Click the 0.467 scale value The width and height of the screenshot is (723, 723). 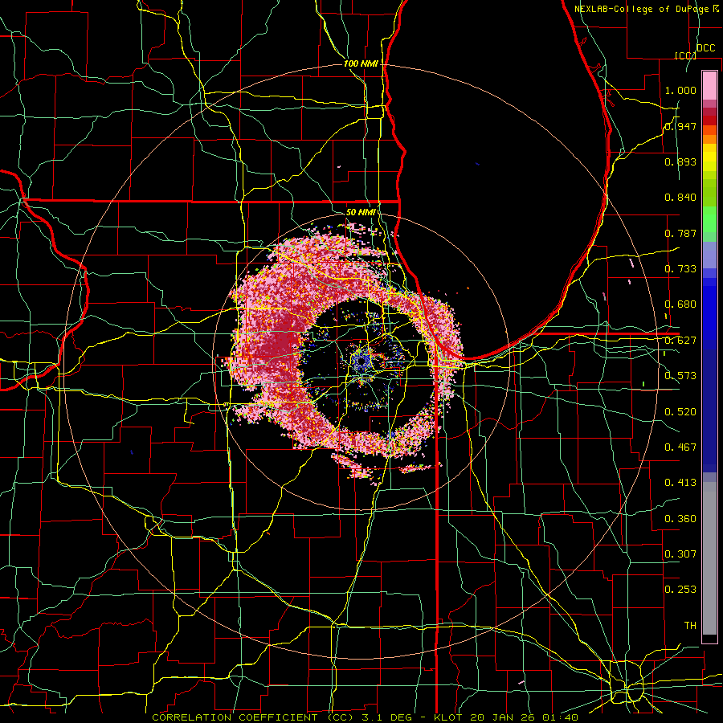point(680,447)
